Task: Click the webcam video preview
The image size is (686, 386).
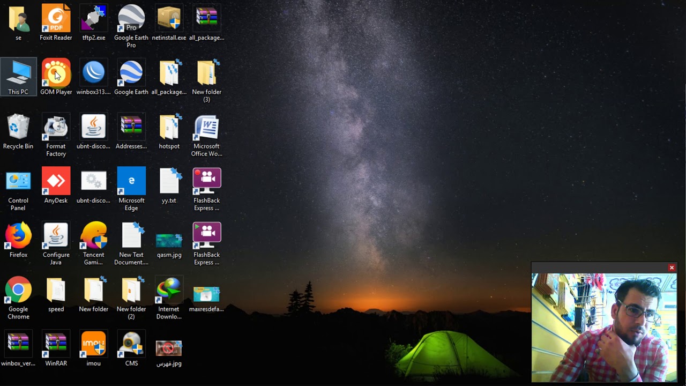Action: pos(604,328)
